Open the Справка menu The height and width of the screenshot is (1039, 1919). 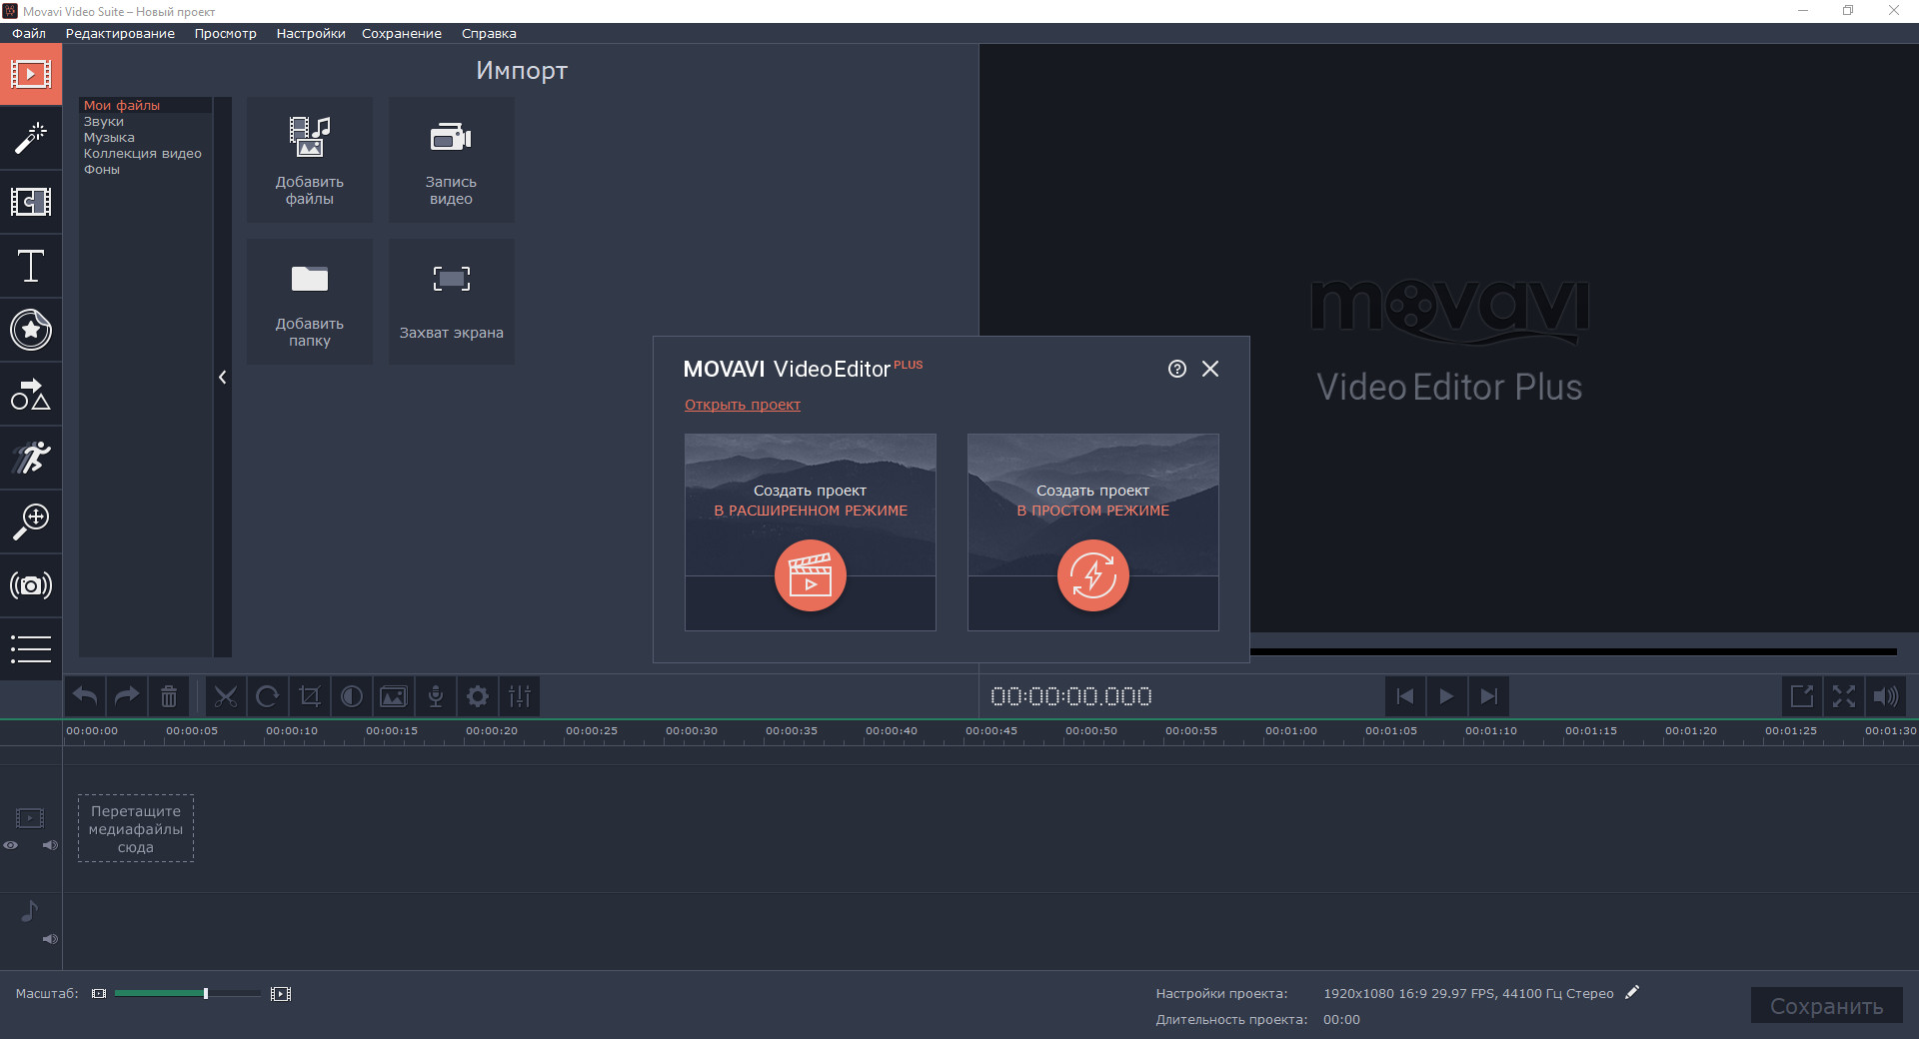tap(489, 33)
